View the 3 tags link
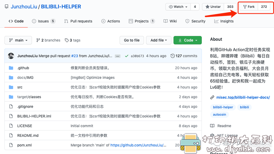Image resolution: width=274 pixels, height=154 pixels. pos(73,40)
